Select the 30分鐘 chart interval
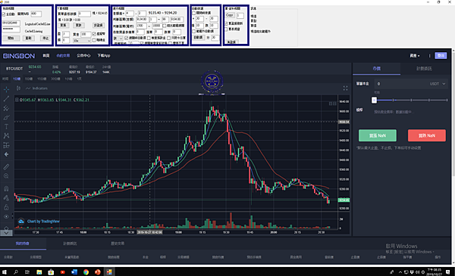This screenshot has height=276, width=455. (x=55, y=79)
